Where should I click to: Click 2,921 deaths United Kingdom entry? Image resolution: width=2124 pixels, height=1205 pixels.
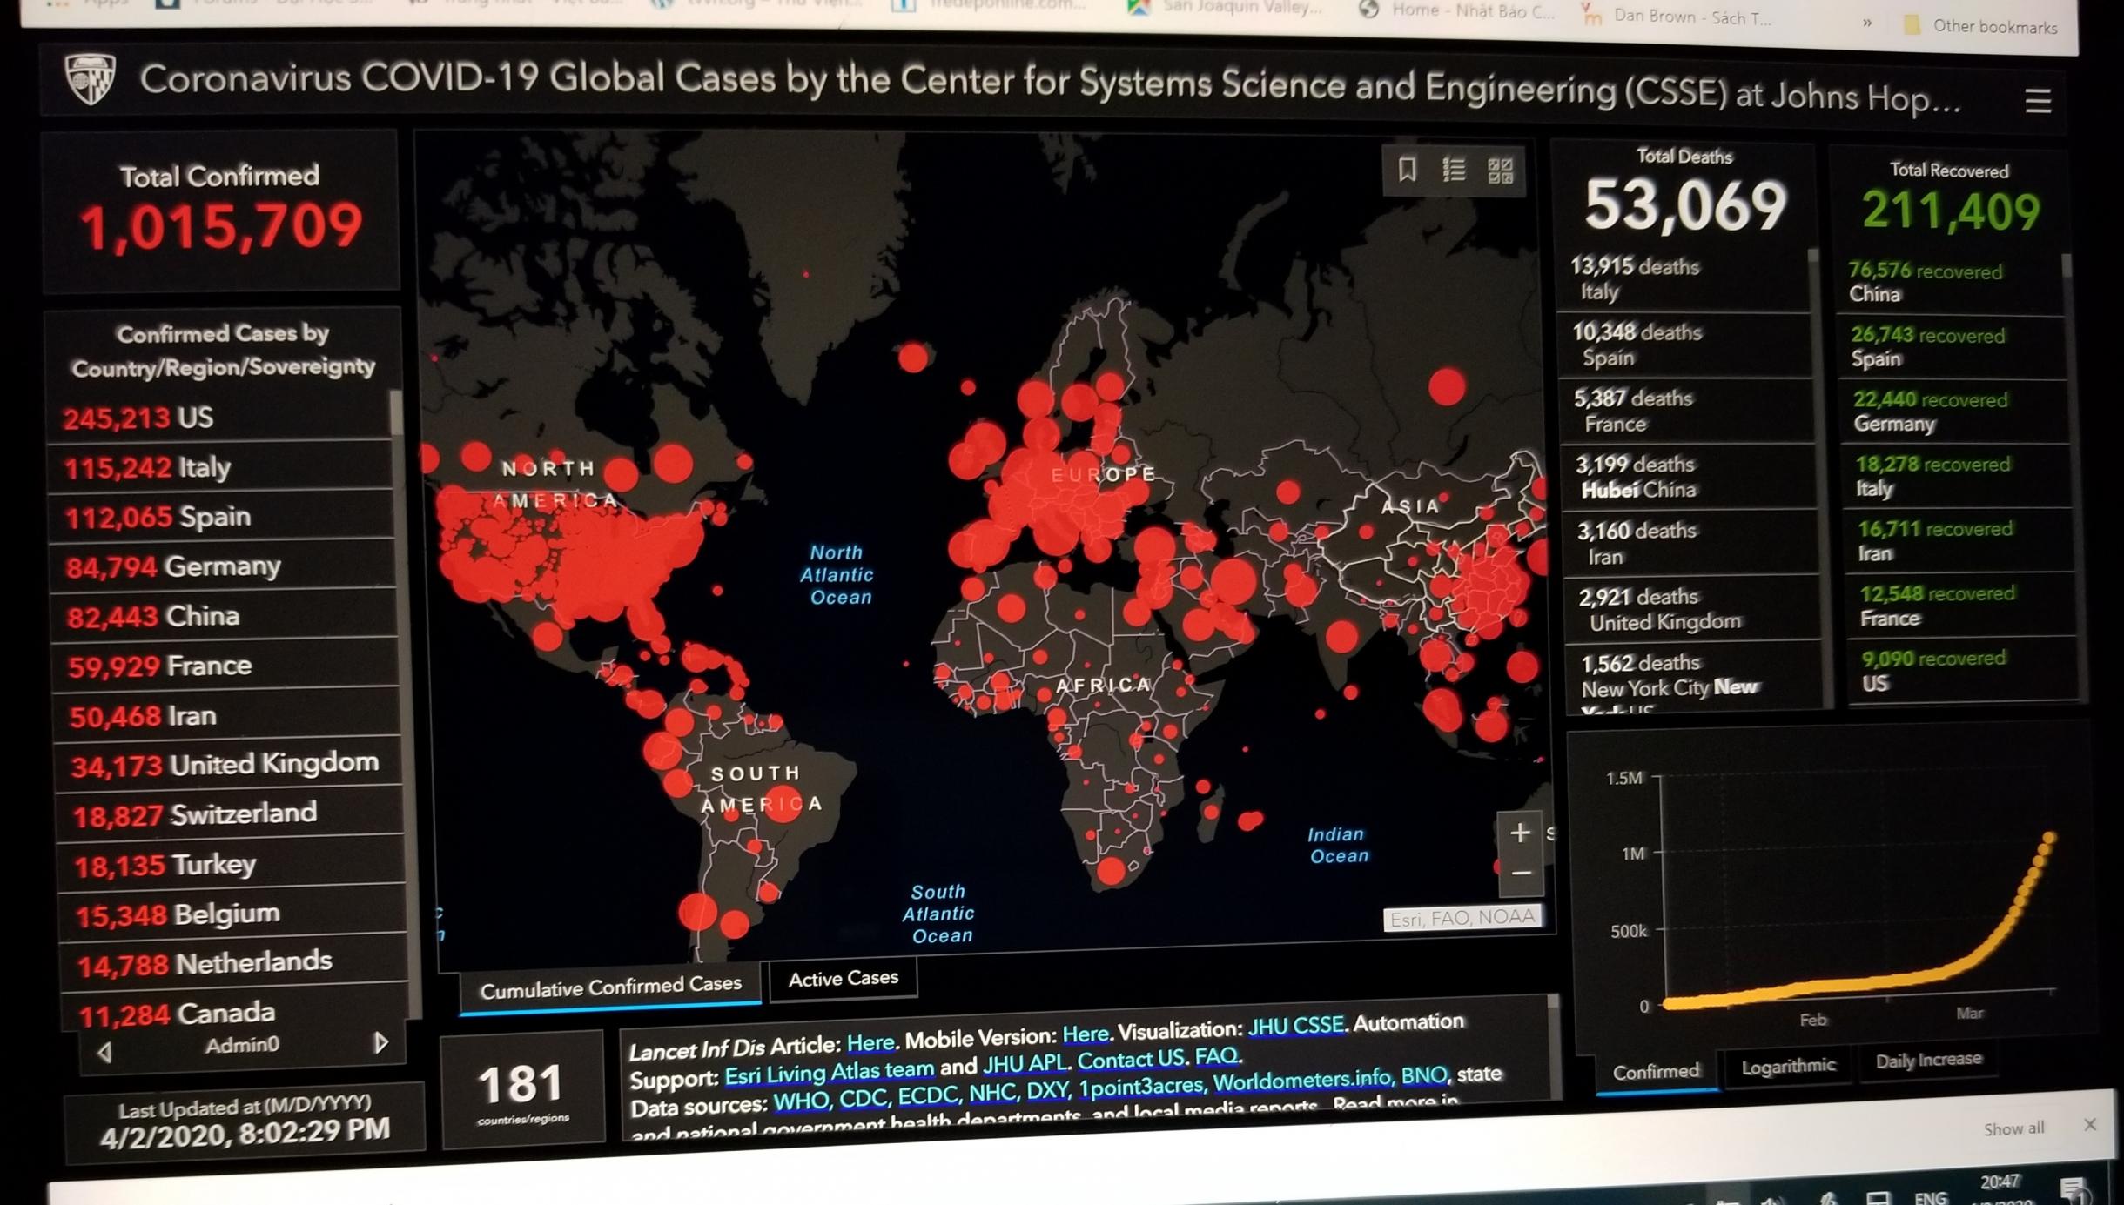tap(1695, 609)
